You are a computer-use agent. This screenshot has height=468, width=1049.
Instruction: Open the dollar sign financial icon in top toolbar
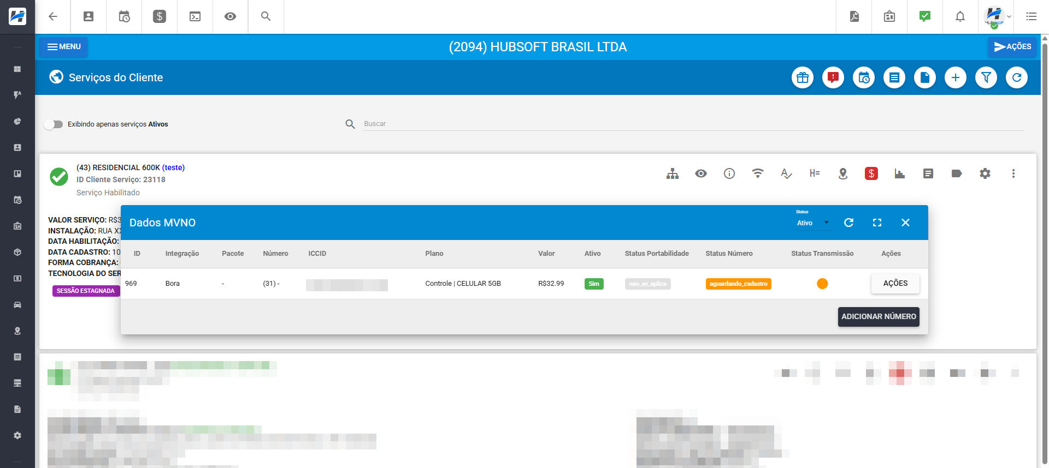click(x=160, y=16)
